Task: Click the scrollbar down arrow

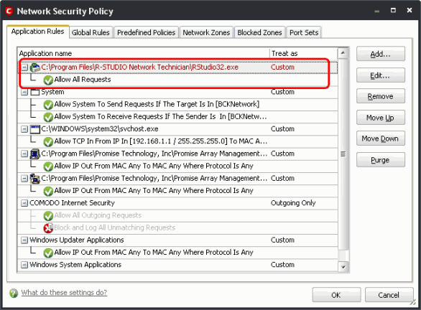Action: tap(343, 267)
